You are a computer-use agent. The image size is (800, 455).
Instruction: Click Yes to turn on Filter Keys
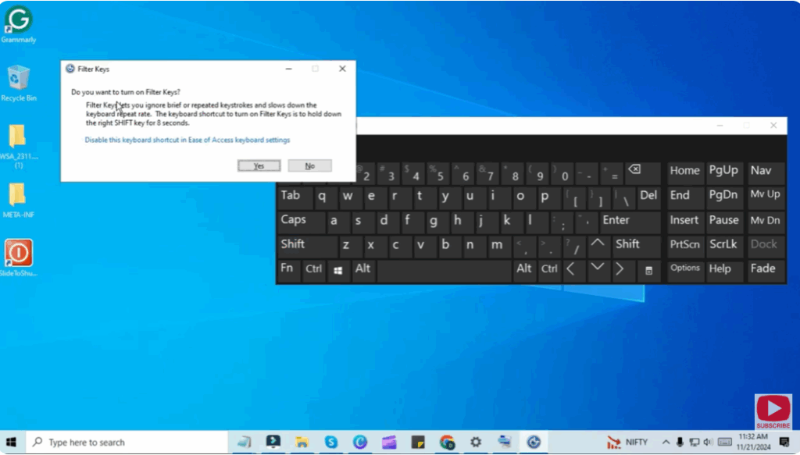click(259, 165)
